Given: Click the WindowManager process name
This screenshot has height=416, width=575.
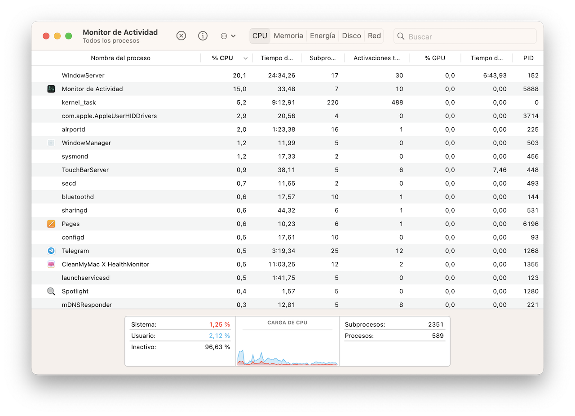Looking at the screenshot, I should pos(86,143).
